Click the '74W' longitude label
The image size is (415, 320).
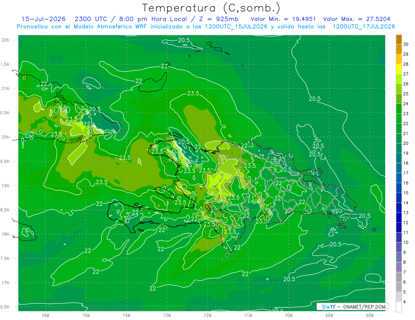(x=126, y=315)
